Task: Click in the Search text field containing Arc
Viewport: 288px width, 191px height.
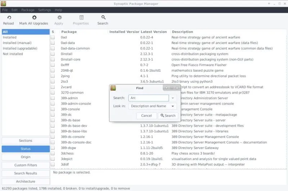Action: [x=148, y=98]
